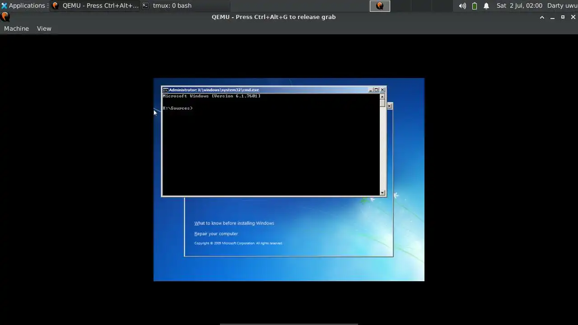Viewport: 578px width, 325px height.
Task: Switch to the tmux: 0 bash taskbar button
Action: coord(185,6)
